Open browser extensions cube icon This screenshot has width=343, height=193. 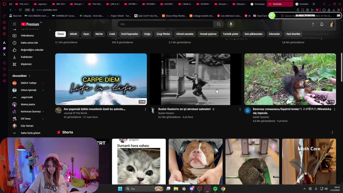click(324, 10)
